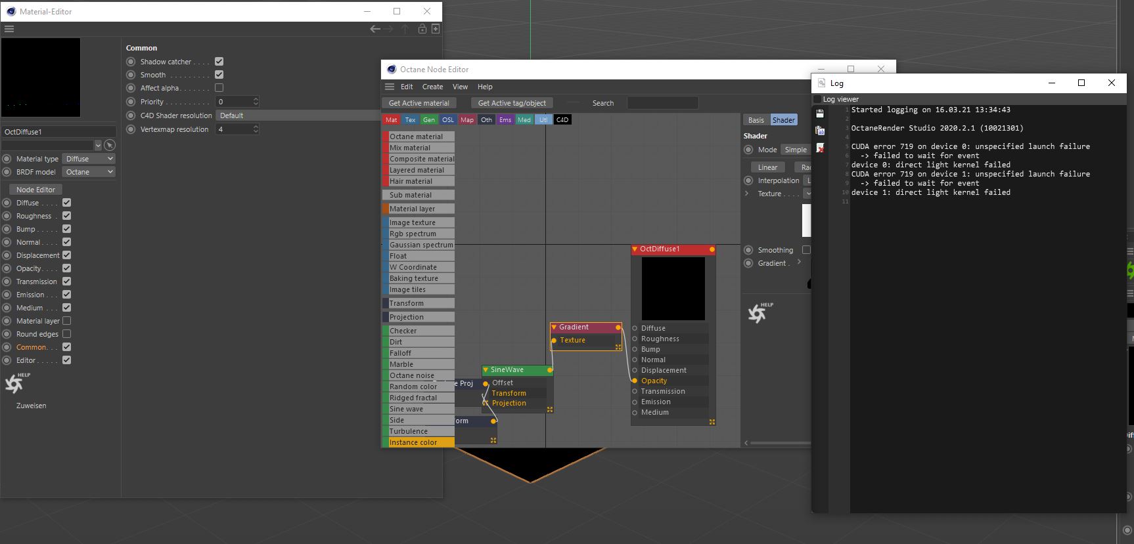Click the OctDiffuse1 node output port
Image resolution: width=1134 pixels, height=544 pixels.
click(x=712, y=249)
